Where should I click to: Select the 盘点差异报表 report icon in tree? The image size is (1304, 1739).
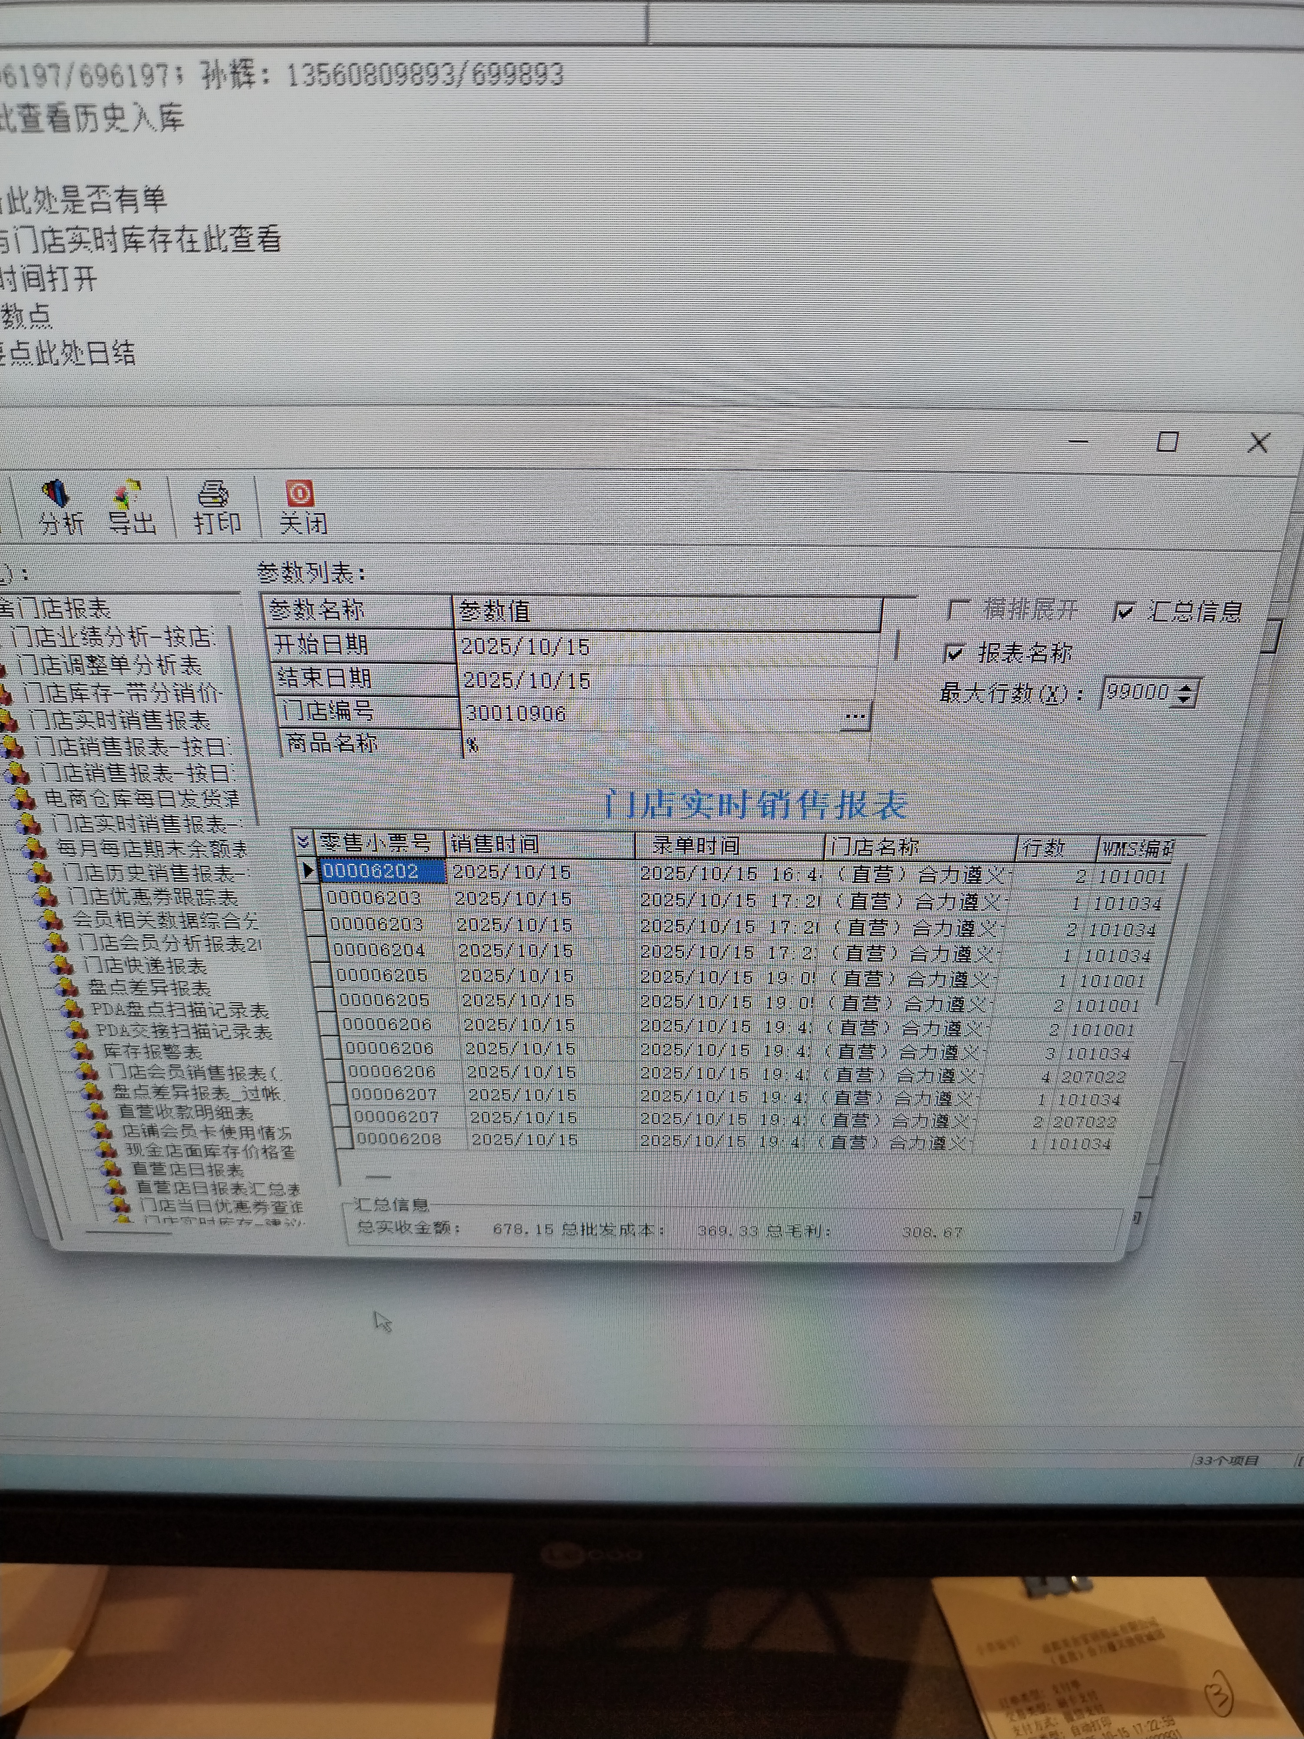click(68, 988)
